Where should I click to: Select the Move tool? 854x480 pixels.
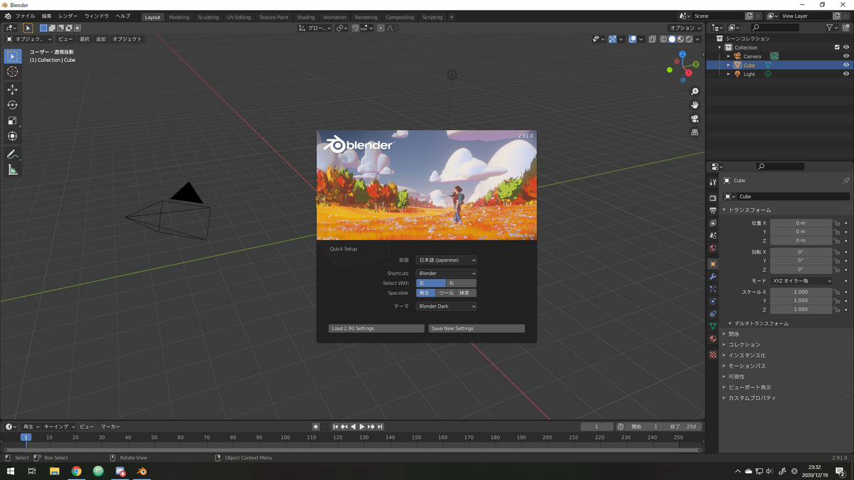(12, 90)
